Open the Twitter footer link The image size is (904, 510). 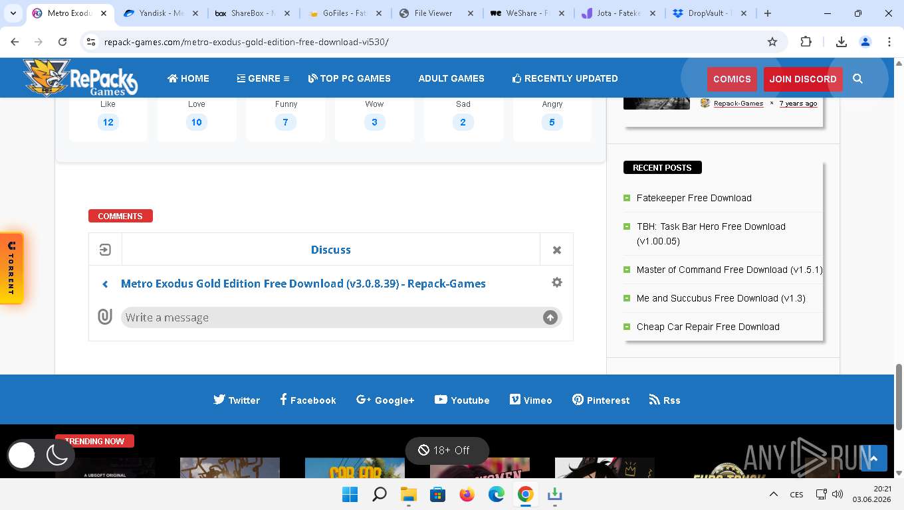point(237,400)
